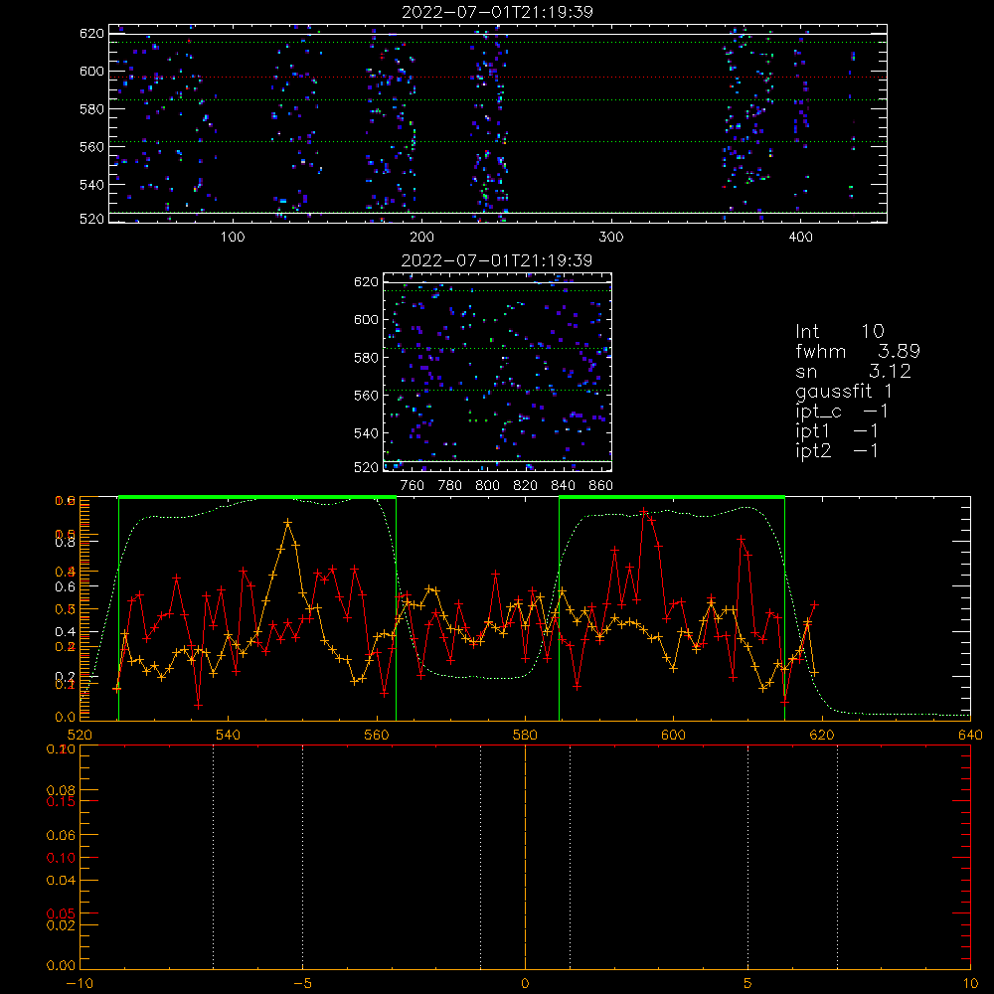Click x-axis label 400 of the wide image plot
Image resolution: width=994 pixels, height=994 pixels.
(800, 238)
